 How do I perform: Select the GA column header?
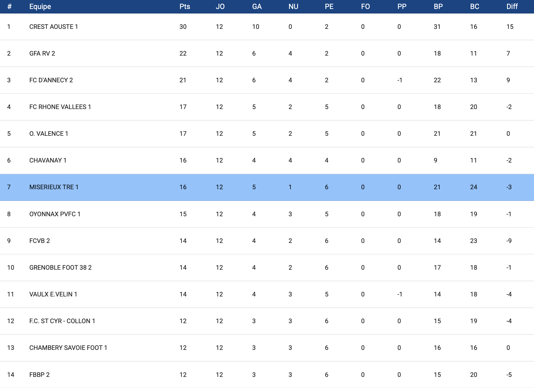pos(257,7)
